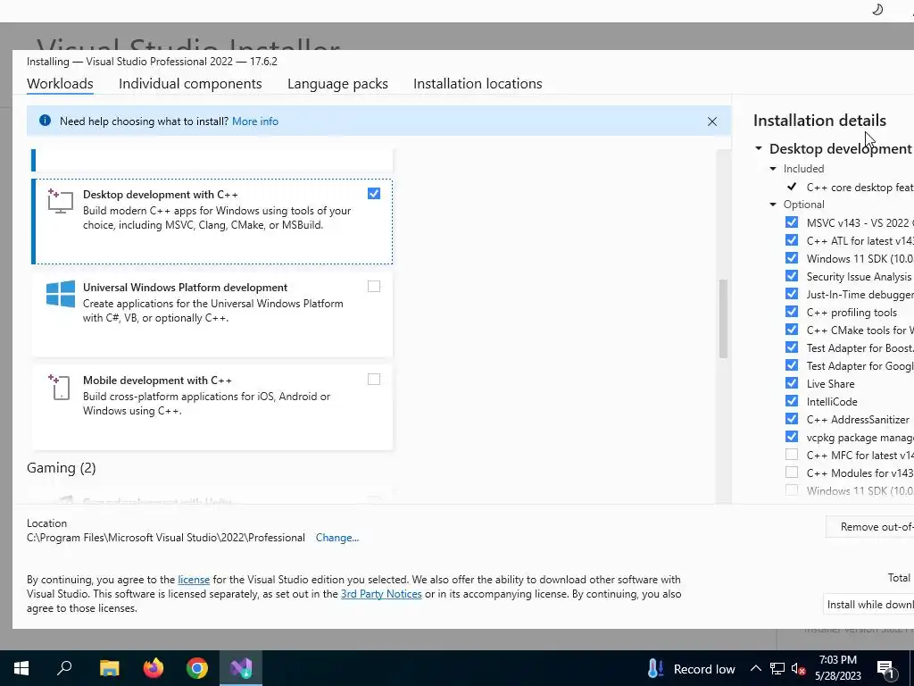Uncheck vcpkg package manager option
Image resolution: width=914 pixels, height=686 pixels.
(x=791, y=437)
